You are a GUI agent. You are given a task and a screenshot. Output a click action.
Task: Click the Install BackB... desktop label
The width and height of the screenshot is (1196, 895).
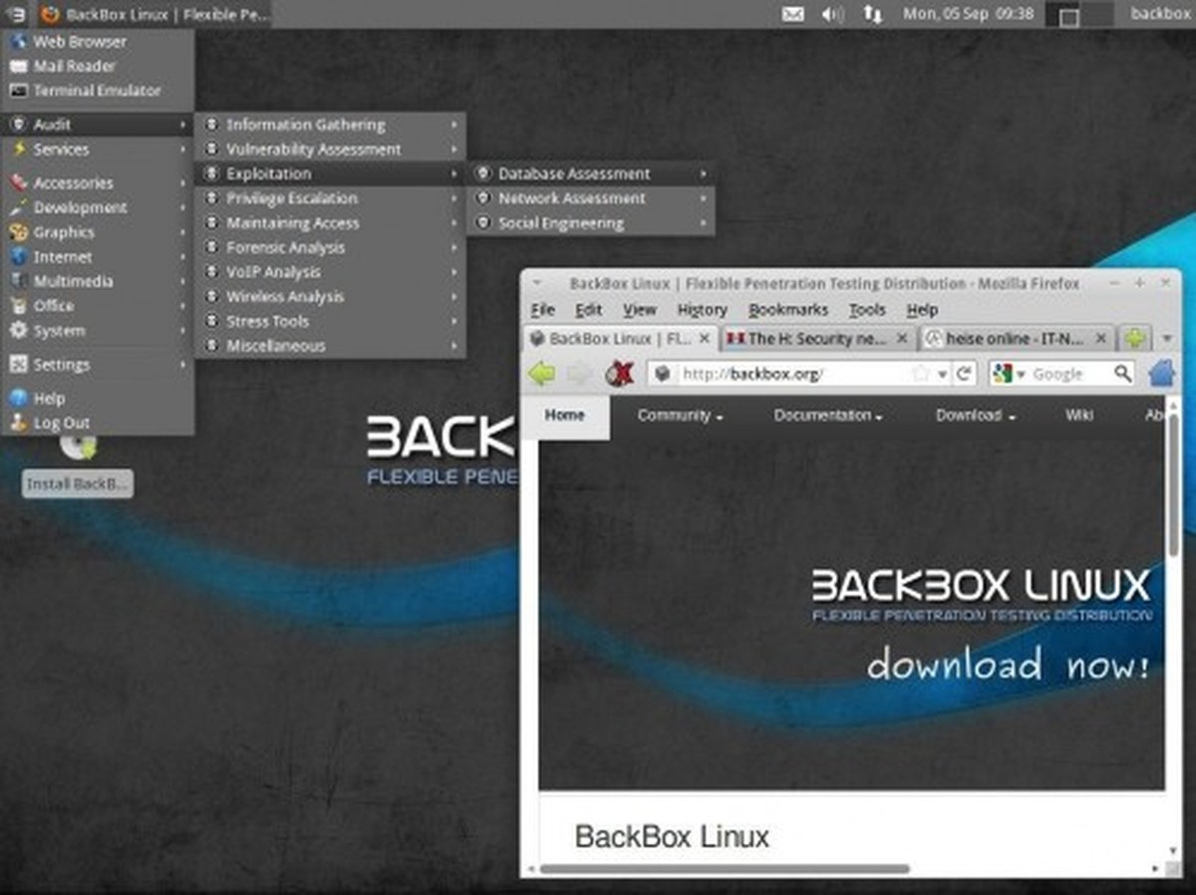click(x=77, y=484)
